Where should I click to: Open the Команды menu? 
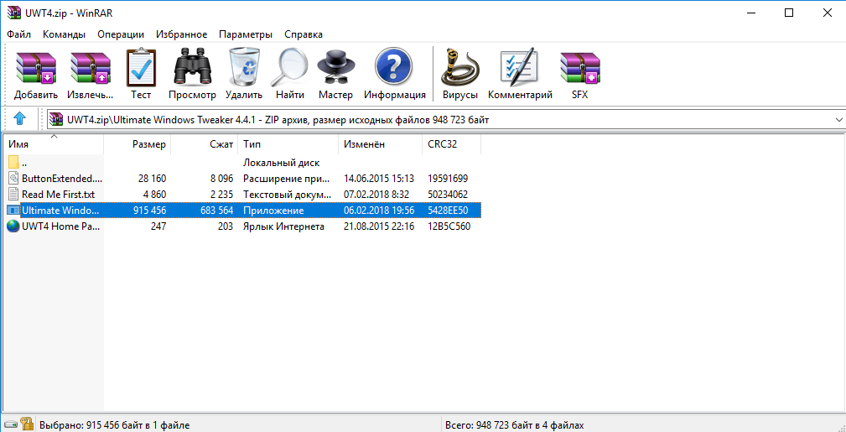[64, 34]
